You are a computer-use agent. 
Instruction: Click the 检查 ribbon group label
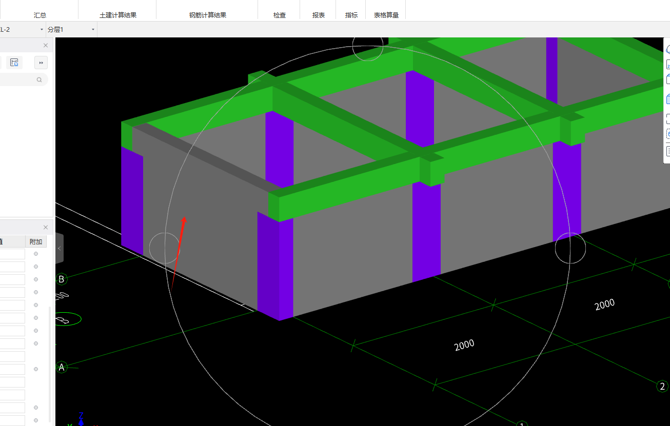click(280, 15)
